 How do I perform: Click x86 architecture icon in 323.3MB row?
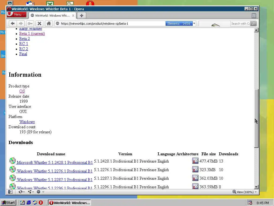195,169
